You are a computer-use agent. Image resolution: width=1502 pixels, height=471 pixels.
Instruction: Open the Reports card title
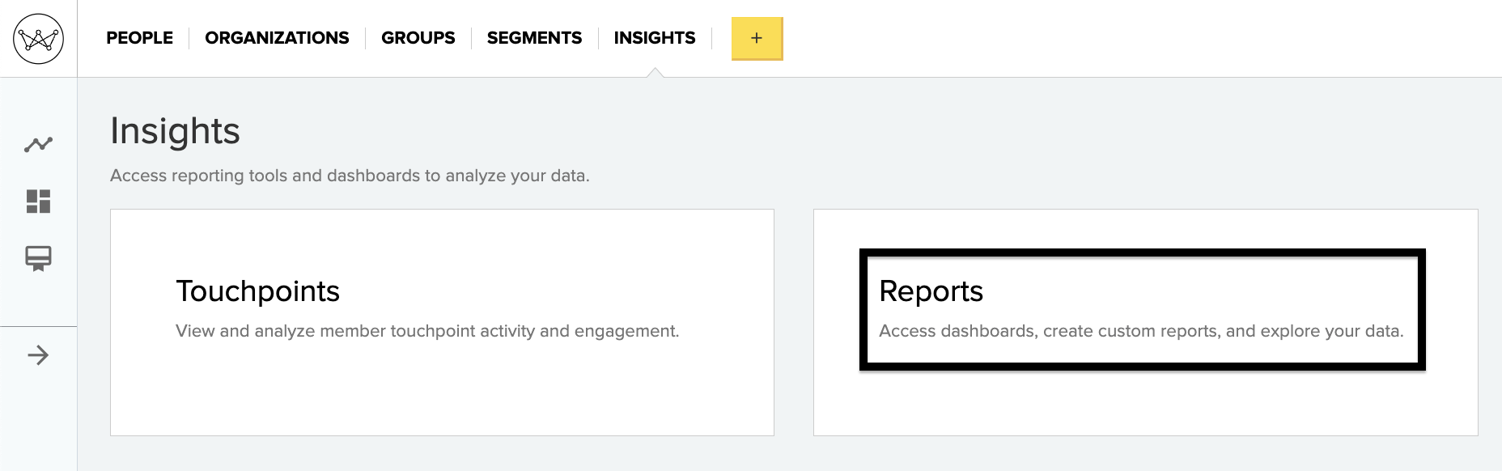931,291
